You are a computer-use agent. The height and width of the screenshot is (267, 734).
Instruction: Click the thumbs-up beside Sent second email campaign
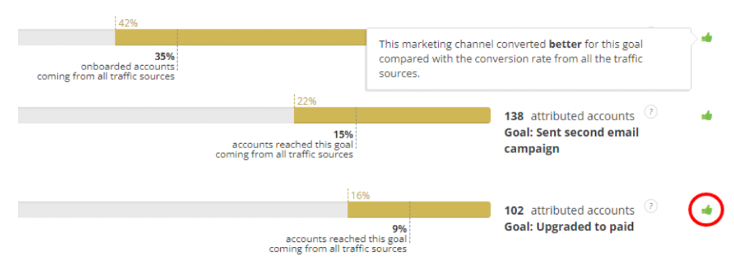[x=706, y=115]
